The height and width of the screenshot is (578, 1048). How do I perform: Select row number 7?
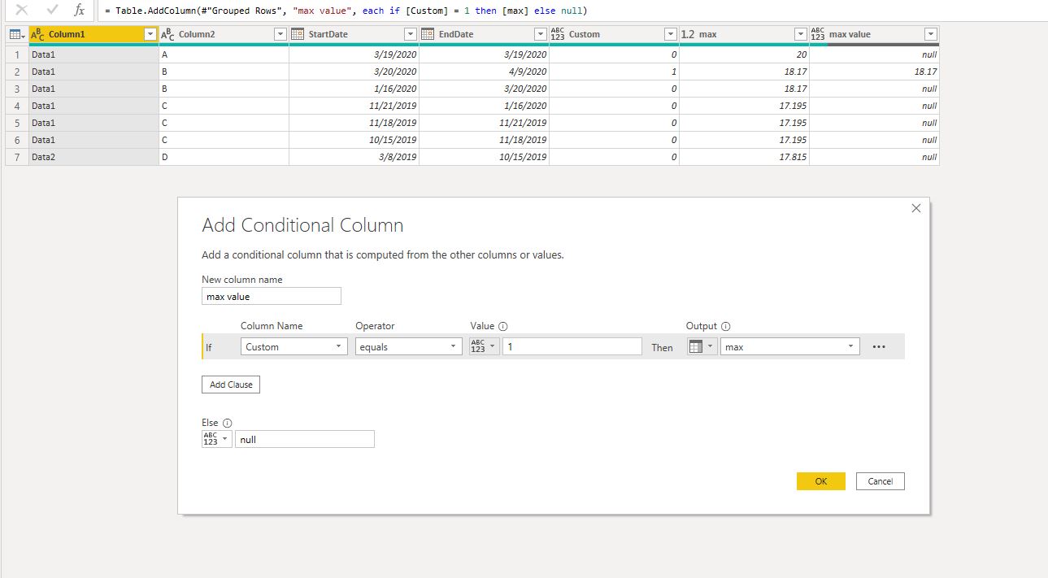[17, 157]
